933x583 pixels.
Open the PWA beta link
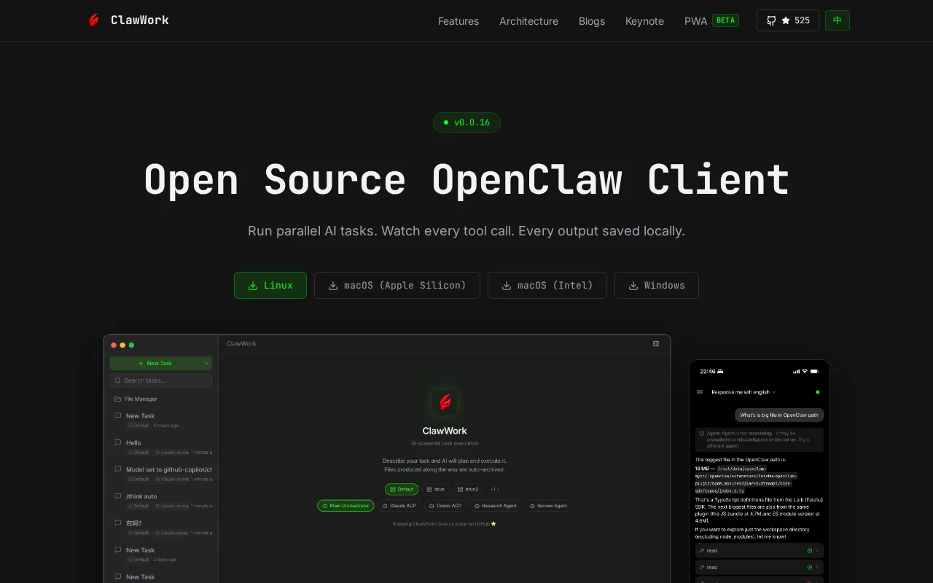coord(711,21)
